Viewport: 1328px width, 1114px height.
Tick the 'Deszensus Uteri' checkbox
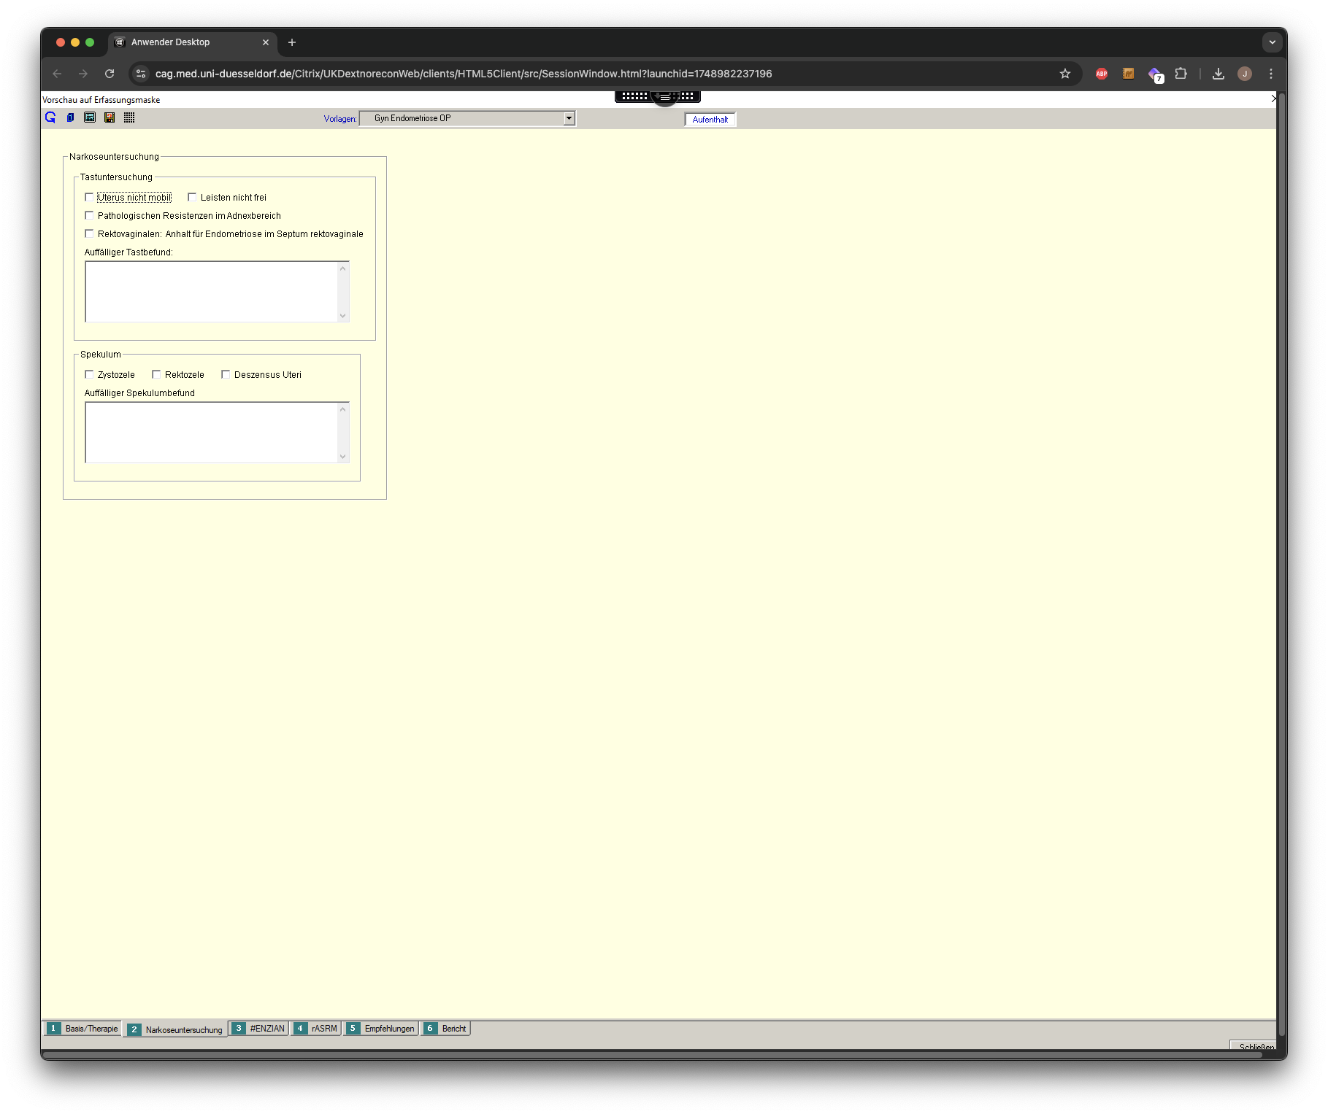[x=226, y=374]
